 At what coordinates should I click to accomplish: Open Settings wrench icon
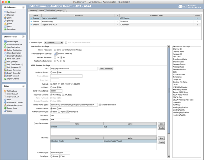click(x=5, y=21)
